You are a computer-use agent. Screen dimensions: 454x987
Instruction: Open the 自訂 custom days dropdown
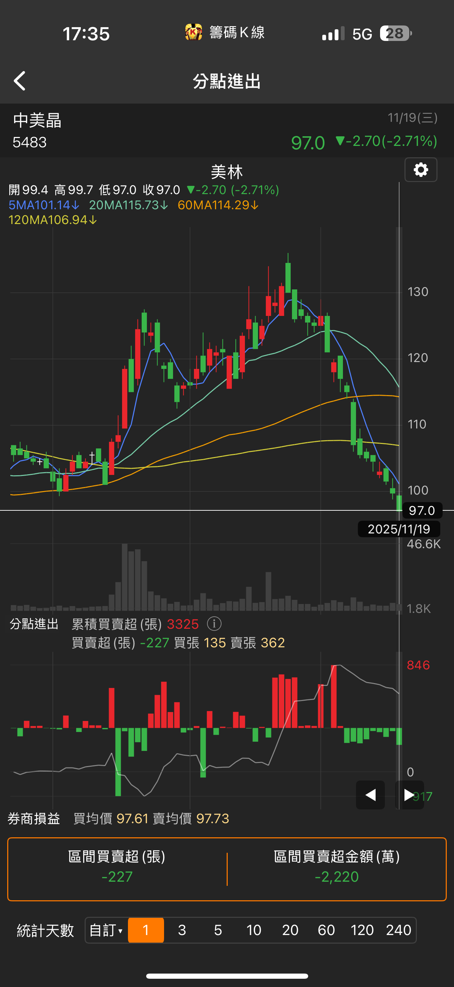[106, 930]
